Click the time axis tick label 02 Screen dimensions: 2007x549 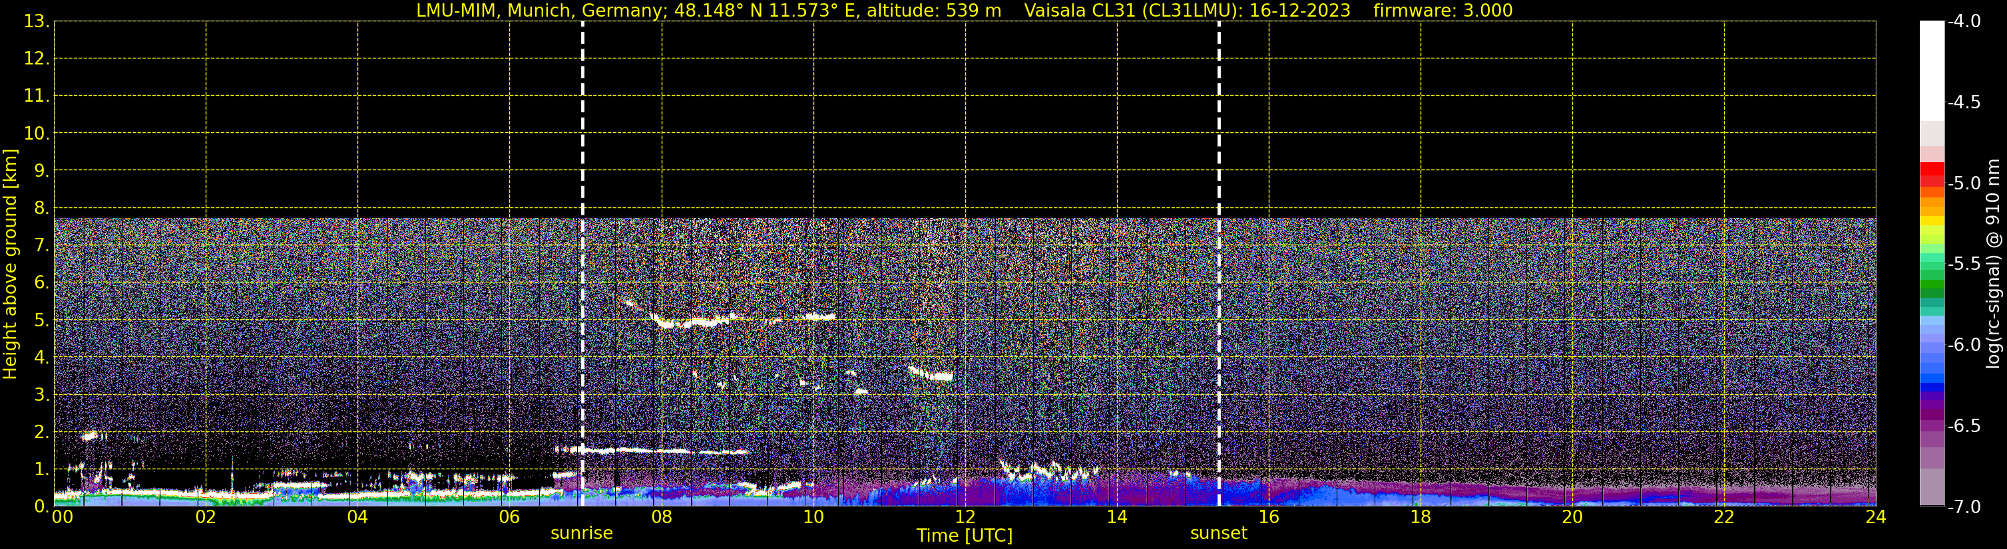tap(206, 517)
